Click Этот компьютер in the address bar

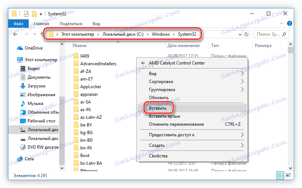pyautogui.click(x=78, y=34)
